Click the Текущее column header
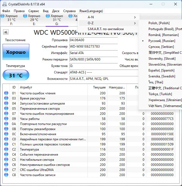 coord(97,87)
